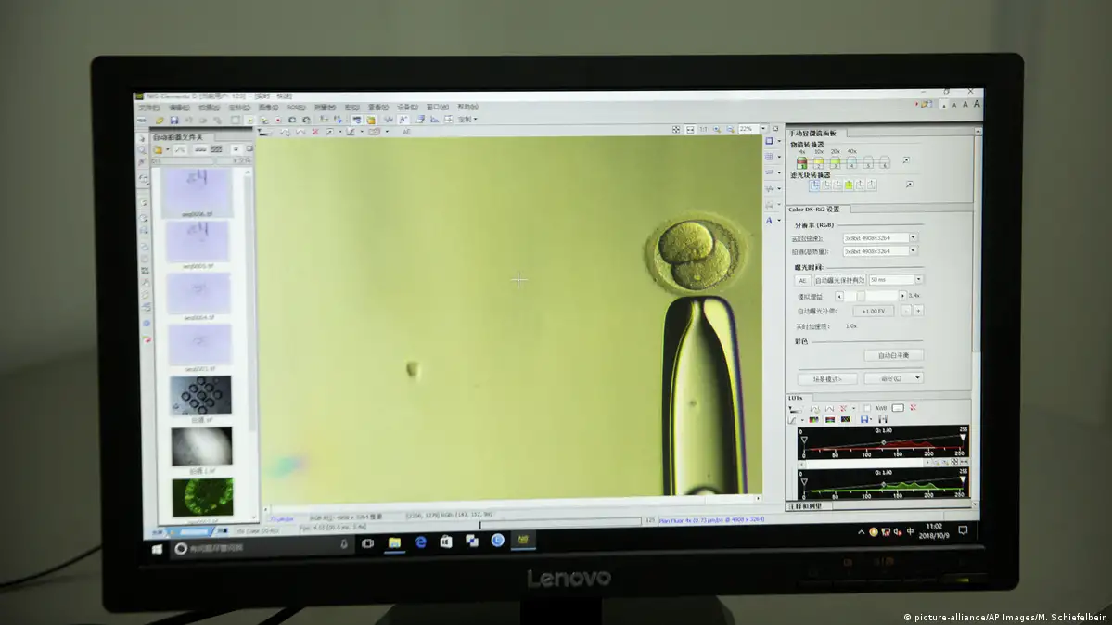Open the live resolution 3x8bit dropdown

913,237
